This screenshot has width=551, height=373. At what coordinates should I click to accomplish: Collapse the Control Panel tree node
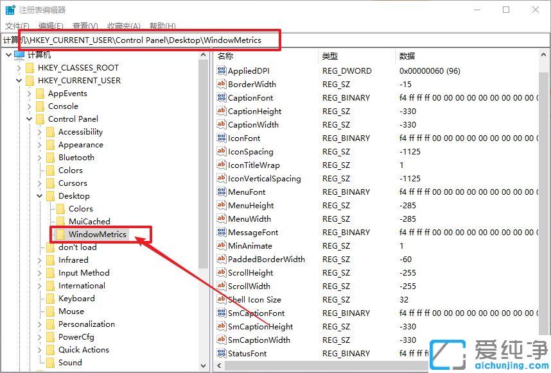30,119
